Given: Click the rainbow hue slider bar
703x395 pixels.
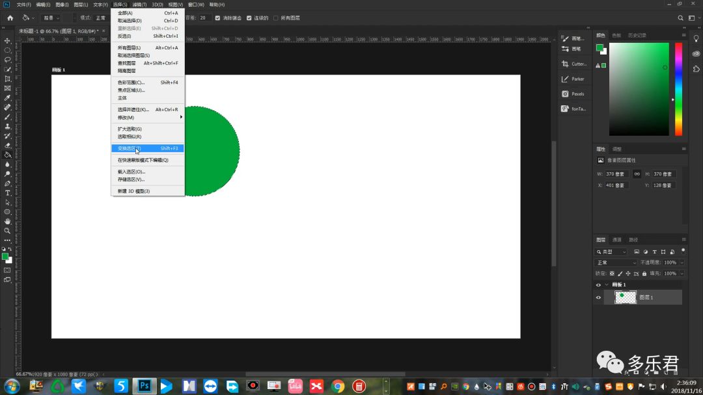Looking at the screenshot, I should click(x=679, y=89).
